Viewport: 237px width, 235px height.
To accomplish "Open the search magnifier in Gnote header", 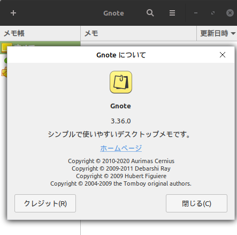I will click(150, 13).
